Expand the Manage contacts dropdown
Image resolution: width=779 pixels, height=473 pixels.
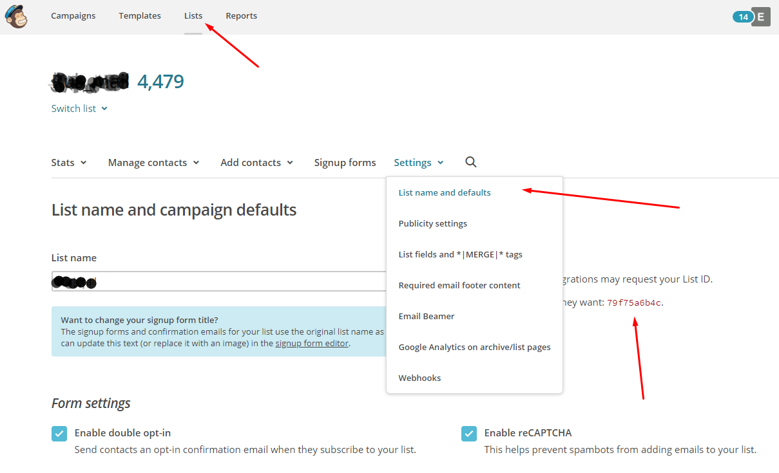(154, 162)
